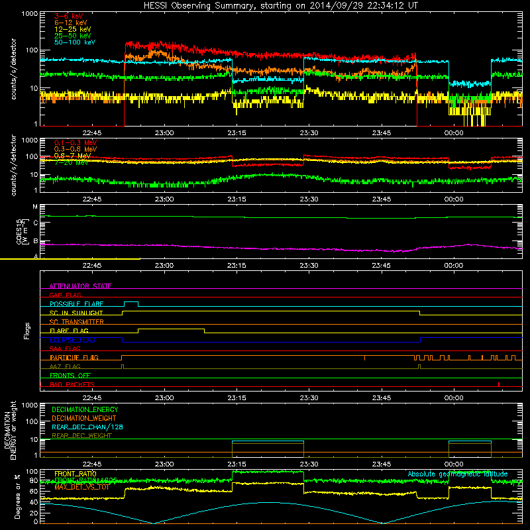Click the 1000 tick of top keV panel

click(x=30, y=14)
